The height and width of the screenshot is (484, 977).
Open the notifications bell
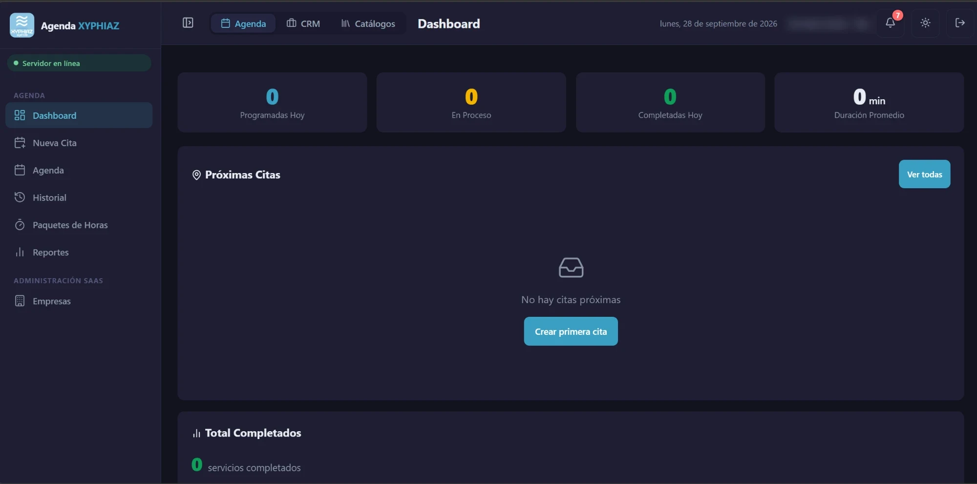point(890,23)
